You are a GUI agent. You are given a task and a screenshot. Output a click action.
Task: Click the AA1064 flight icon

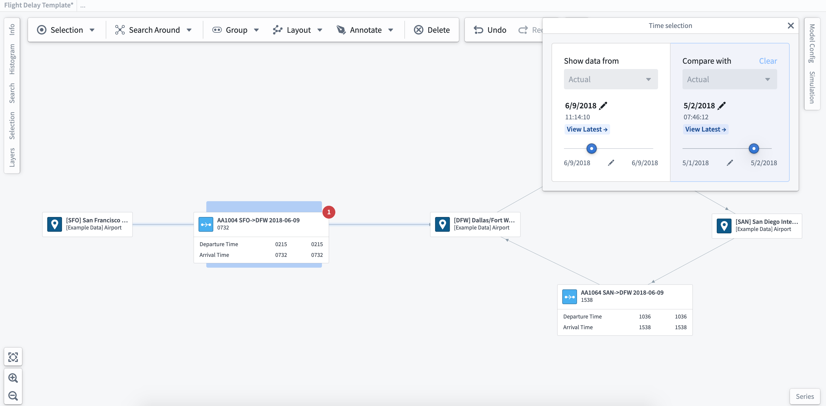click(x=570, y=297)
